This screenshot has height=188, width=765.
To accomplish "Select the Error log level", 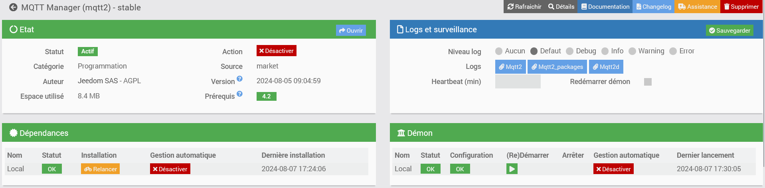I will click(673, 51).
